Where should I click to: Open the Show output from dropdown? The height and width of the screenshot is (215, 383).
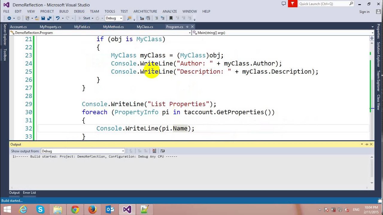tap(83, 151)
